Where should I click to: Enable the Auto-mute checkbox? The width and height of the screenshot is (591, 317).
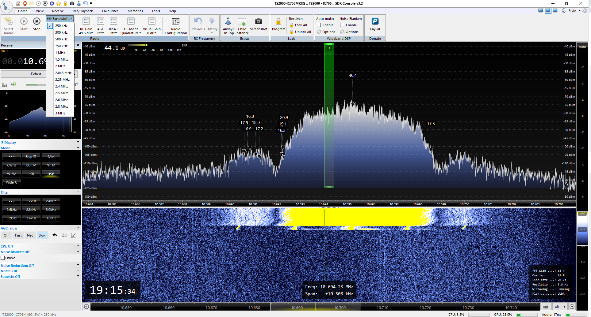click(319, 25)
